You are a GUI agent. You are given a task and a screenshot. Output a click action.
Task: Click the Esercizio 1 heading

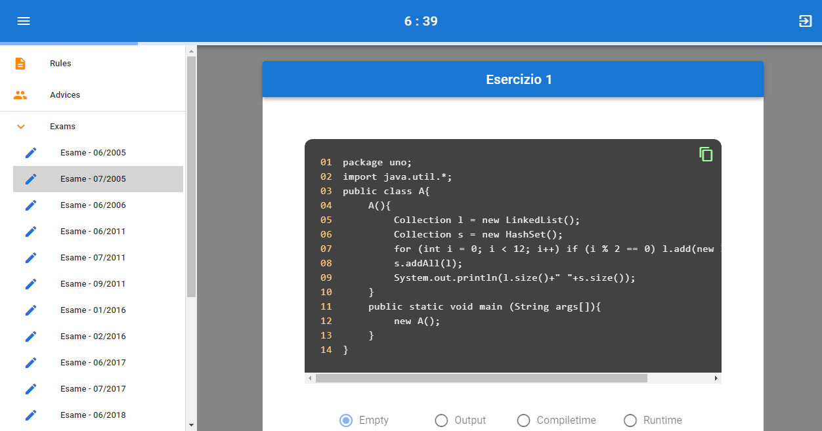(519, 79)
